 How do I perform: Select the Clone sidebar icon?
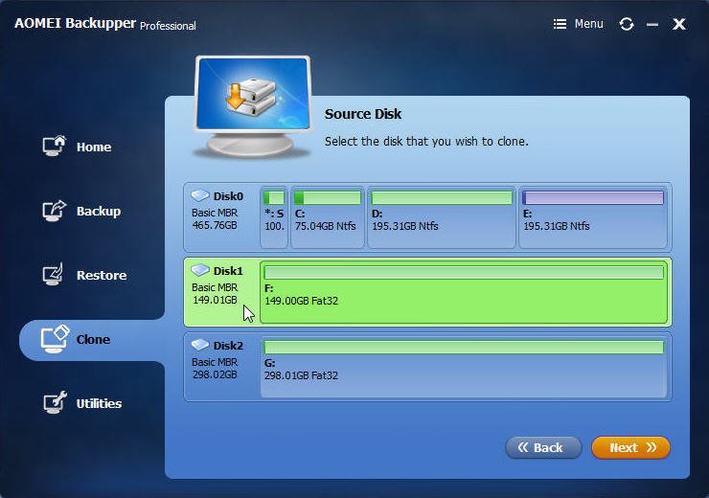tap(55, 339)
